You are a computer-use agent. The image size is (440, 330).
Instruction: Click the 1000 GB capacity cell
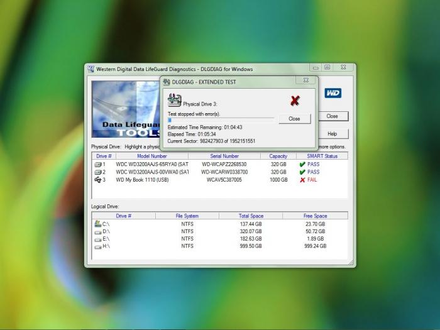pos(278,180)
